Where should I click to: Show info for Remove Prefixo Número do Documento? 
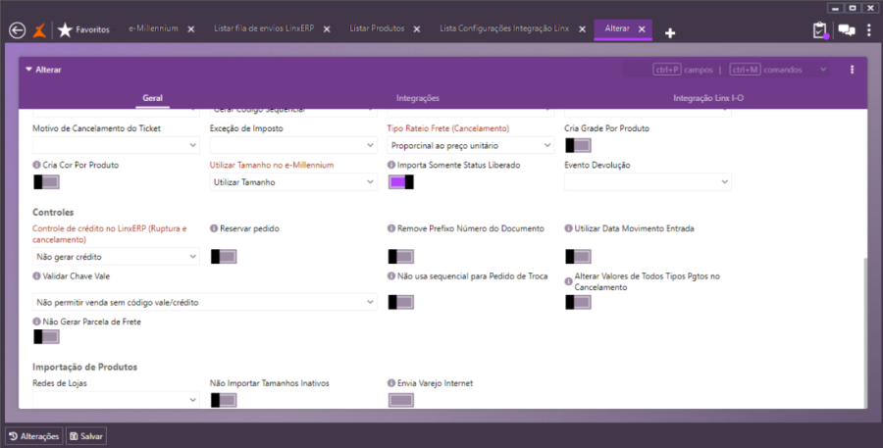(391, 228)
